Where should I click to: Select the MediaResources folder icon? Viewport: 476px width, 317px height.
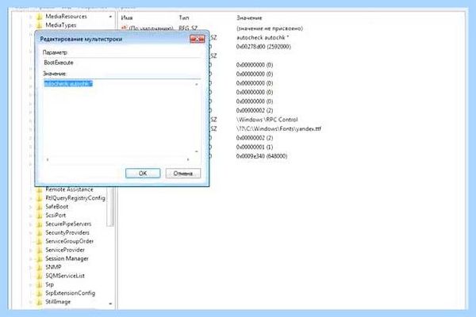click(40, 17)
